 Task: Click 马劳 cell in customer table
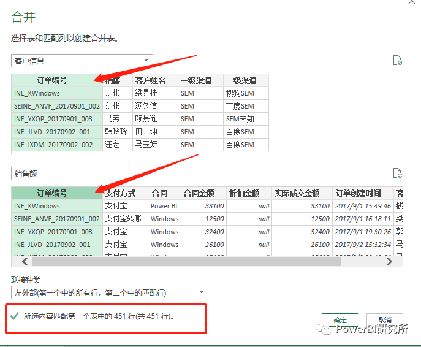117,119
